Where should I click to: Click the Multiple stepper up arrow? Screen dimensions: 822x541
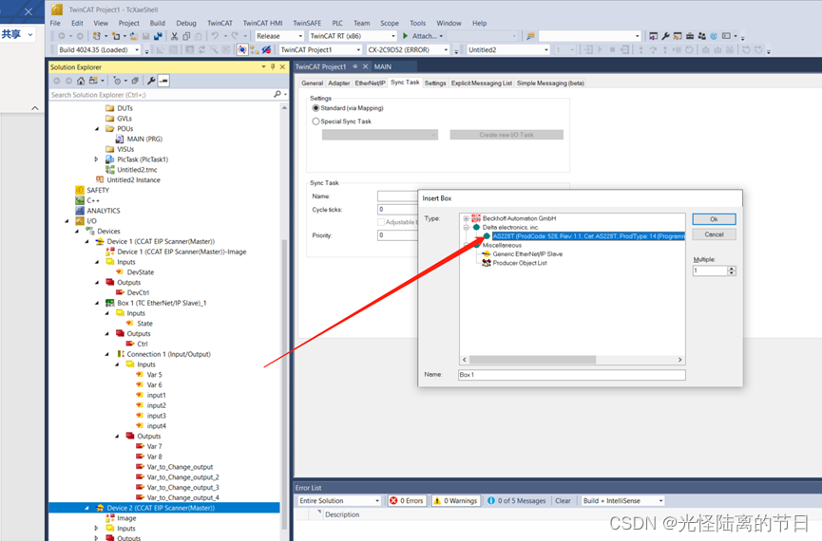pyautogui.click(x=732, y=269)
